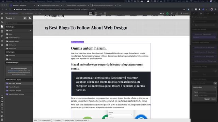Open the 404 utility page
The width and height of the screenshot is (218, 122).
tap(19, 59)
